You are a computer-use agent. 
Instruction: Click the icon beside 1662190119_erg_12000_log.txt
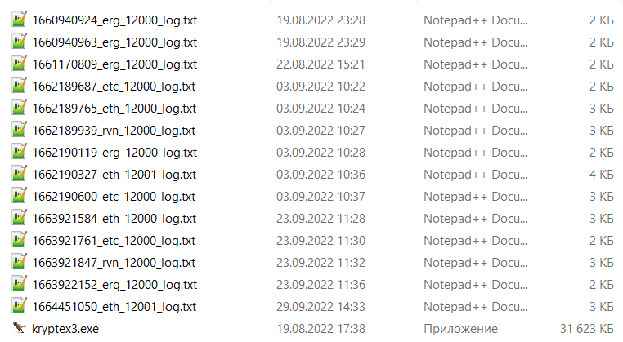(x=19, y=152)
